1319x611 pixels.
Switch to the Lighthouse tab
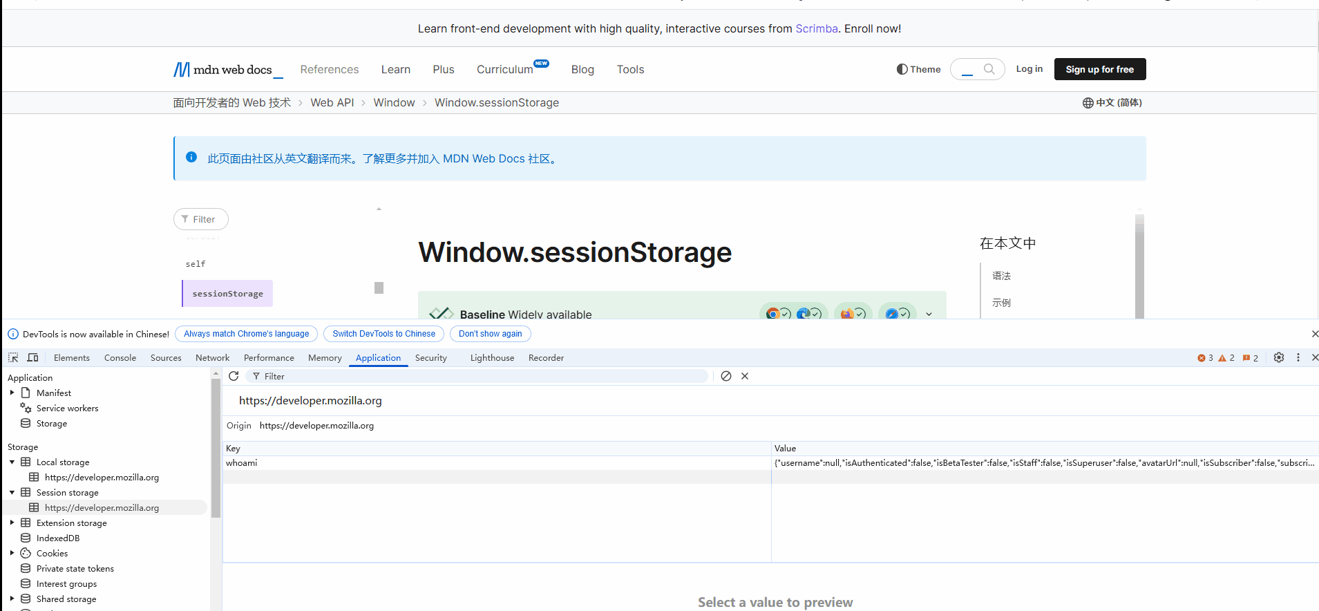pos(492,357)
